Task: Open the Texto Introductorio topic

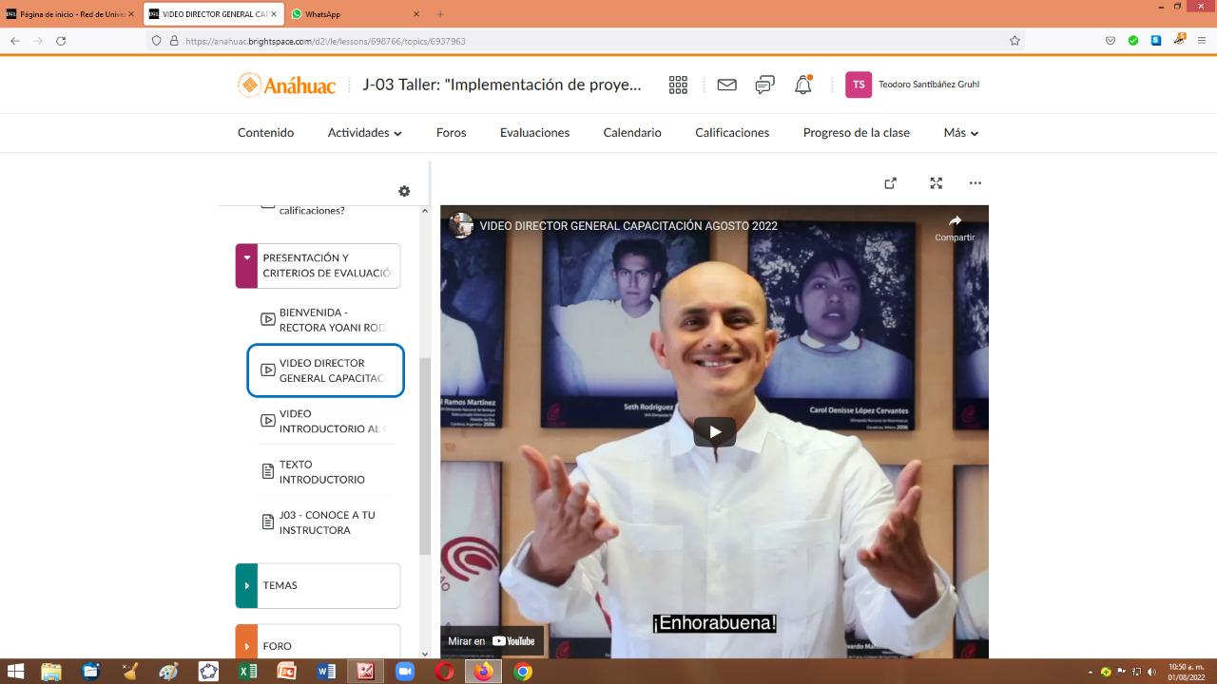Action: click(x=321, y=472)
